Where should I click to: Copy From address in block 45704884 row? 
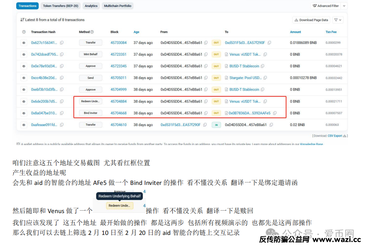pyautogui.click(x=206, y=101)
